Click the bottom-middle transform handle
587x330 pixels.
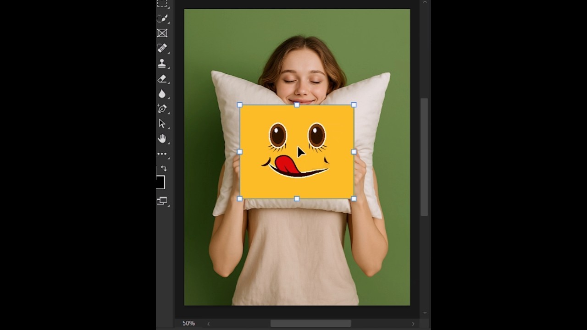[297, 198]
